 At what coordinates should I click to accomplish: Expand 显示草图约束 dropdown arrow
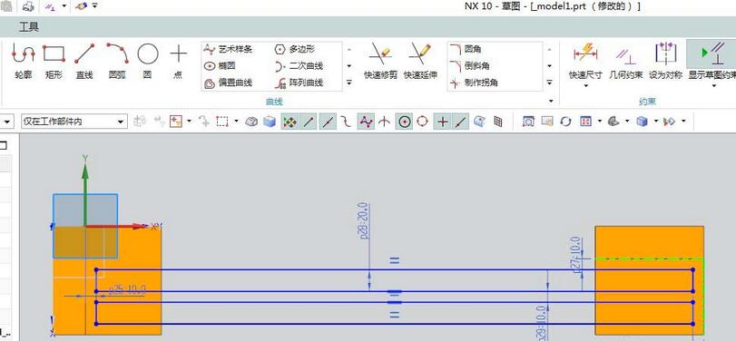click(x=714, y=86)
